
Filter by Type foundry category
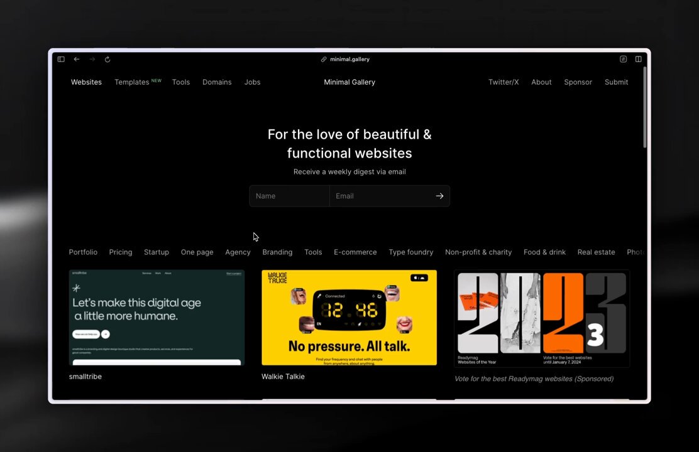coord(410,252)
